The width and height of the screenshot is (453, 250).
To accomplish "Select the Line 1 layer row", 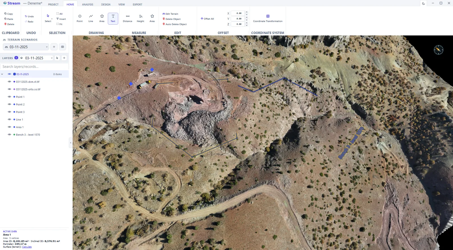I will [x=34, y=120].
